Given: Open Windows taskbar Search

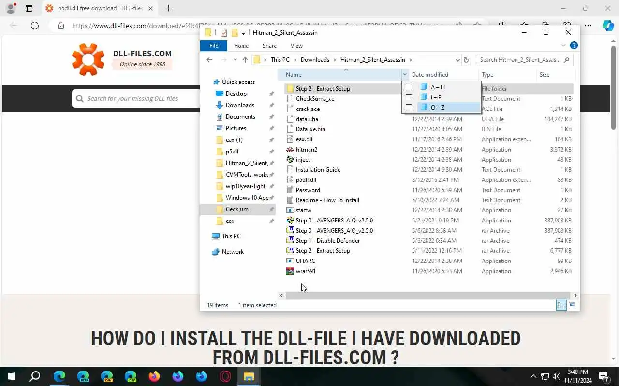Looking at the screenshot, I should pyautogui.click(x=35, y=376).
